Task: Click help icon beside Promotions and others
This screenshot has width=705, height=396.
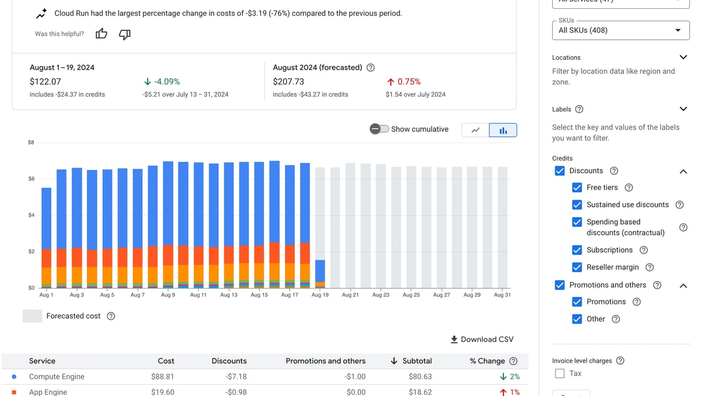Action: tap(657, 285)
